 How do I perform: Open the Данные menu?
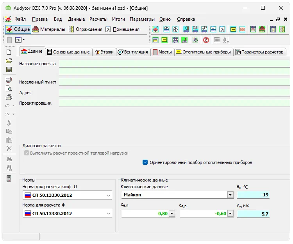[x=76, y=19]
